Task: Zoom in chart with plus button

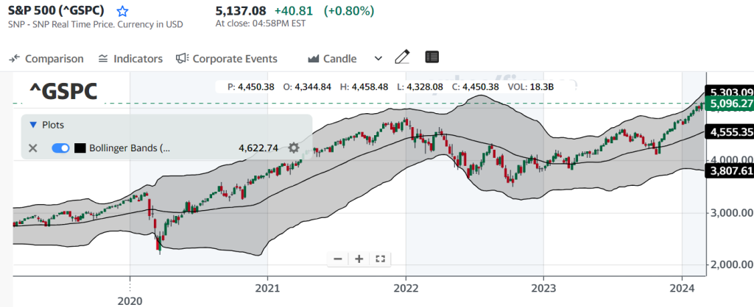Action: pyautogui.click(x=359, y=259)
